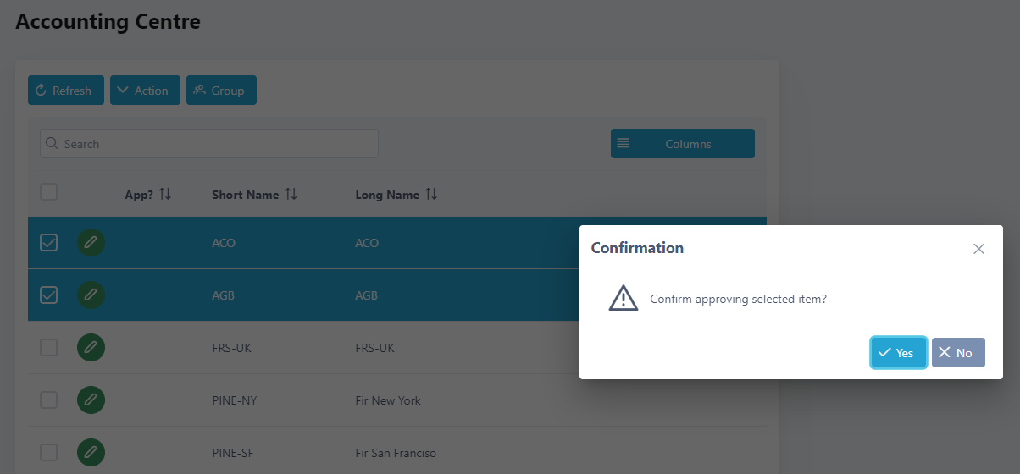This screenshot has width=1020, height=474.
Task: Edit the PINE-NY row via pencil icon
Action: (x=91, y=400)
